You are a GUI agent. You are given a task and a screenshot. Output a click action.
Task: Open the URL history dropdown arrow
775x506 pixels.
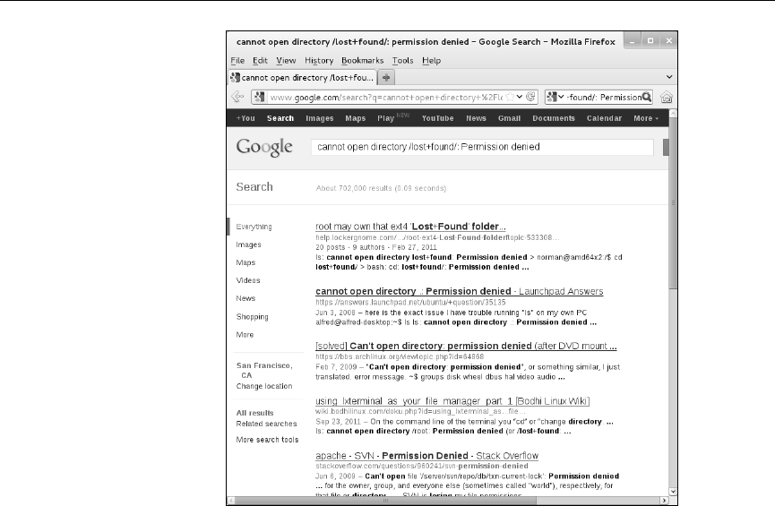point(520,97)
